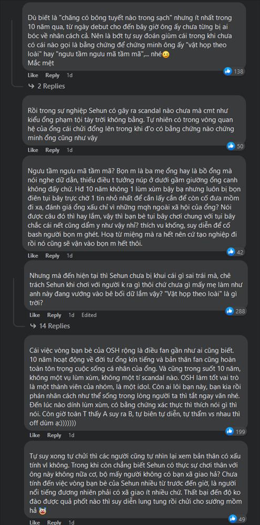Open the Edited history link on Sehun comment
Screen dimensions: 260x525
(x=89, y=315)
